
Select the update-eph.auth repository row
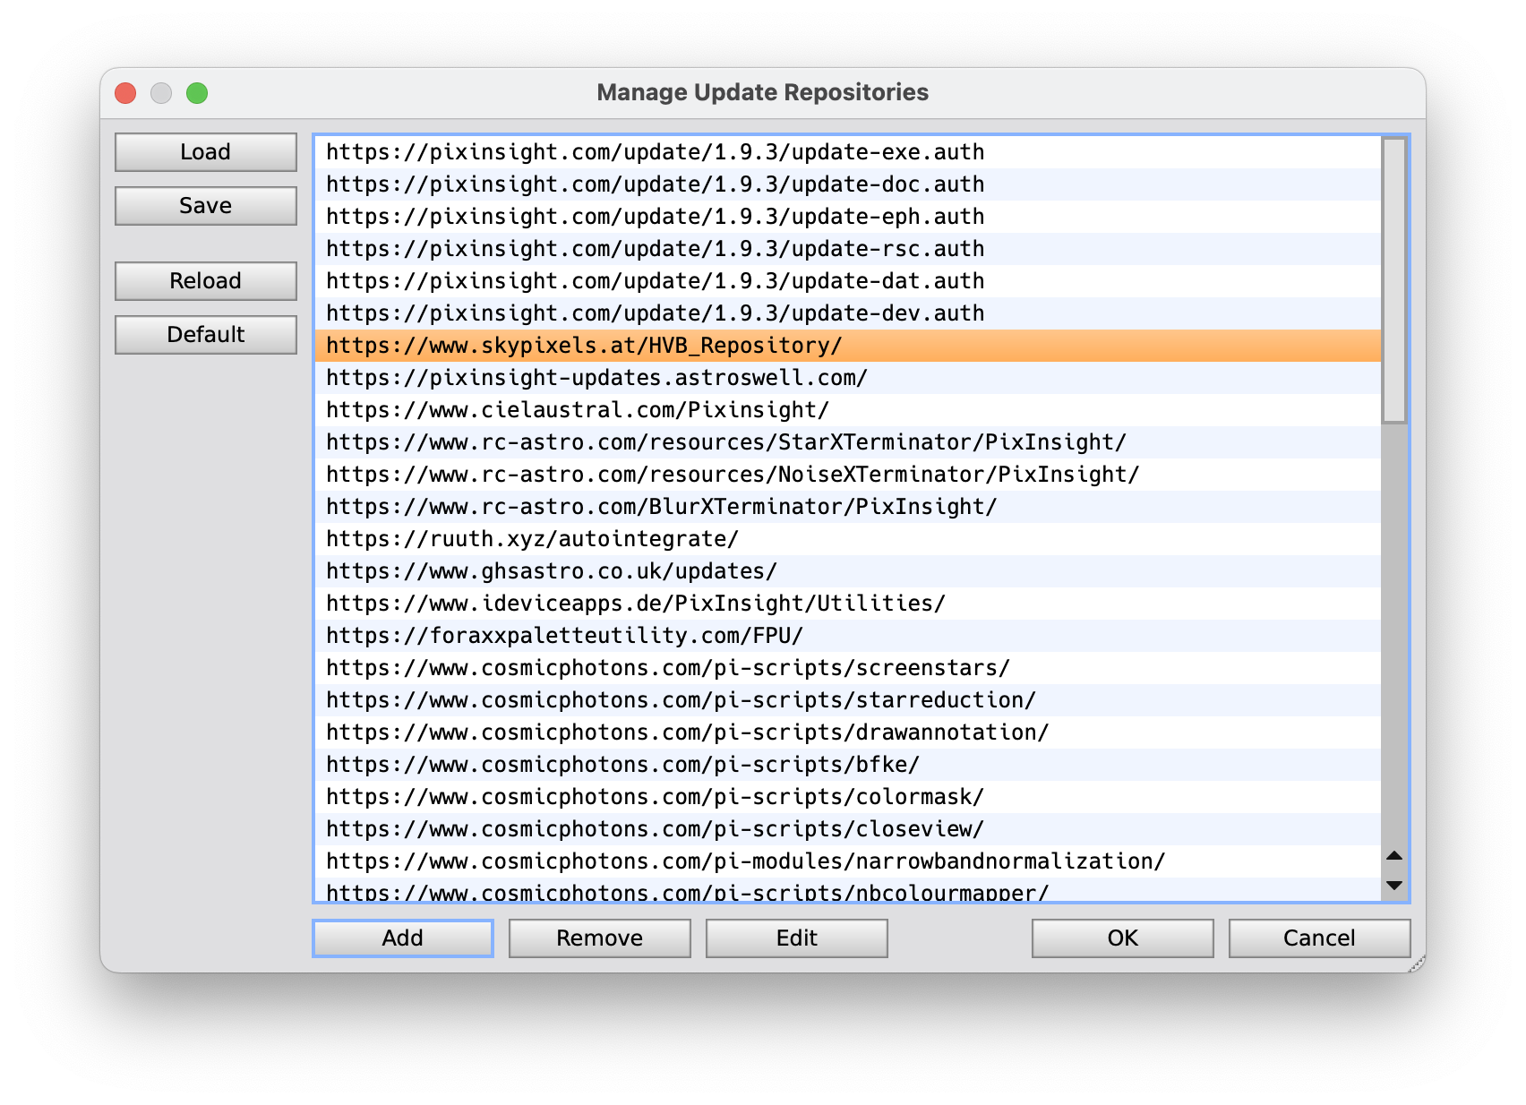[x=847, y=217]
